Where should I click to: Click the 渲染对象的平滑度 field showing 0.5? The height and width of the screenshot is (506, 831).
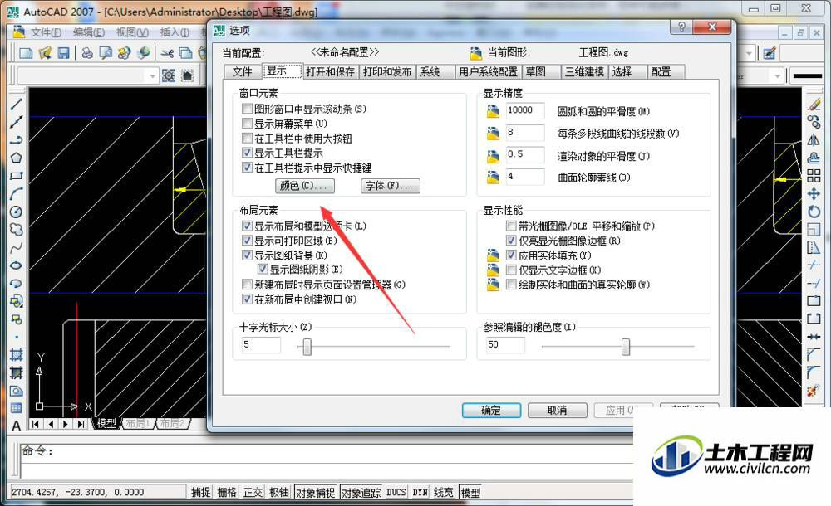(x=524, y=154)
